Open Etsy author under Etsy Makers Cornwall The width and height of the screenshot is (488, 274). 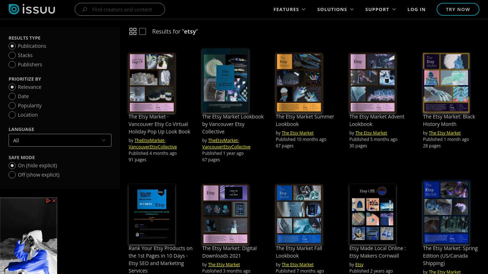coord(359,264)
